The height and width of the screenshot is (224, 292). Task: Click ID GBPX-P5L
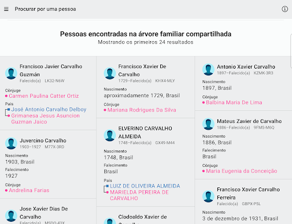pyautogui.click(x=252, y=204)
